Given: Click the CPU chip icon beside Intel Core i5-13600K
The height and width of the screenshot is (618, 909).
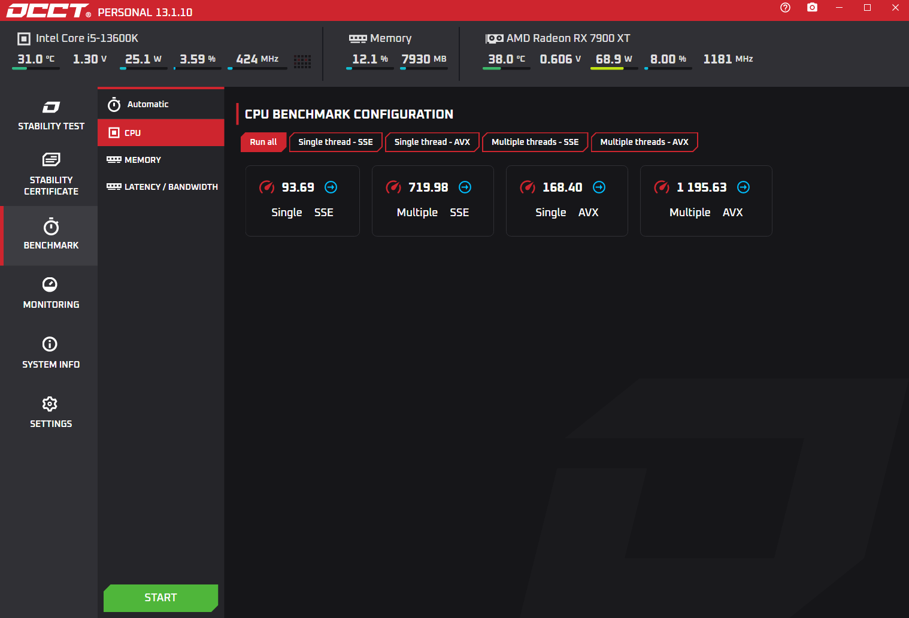Looking at the screenshot, I should click(24, 39).
